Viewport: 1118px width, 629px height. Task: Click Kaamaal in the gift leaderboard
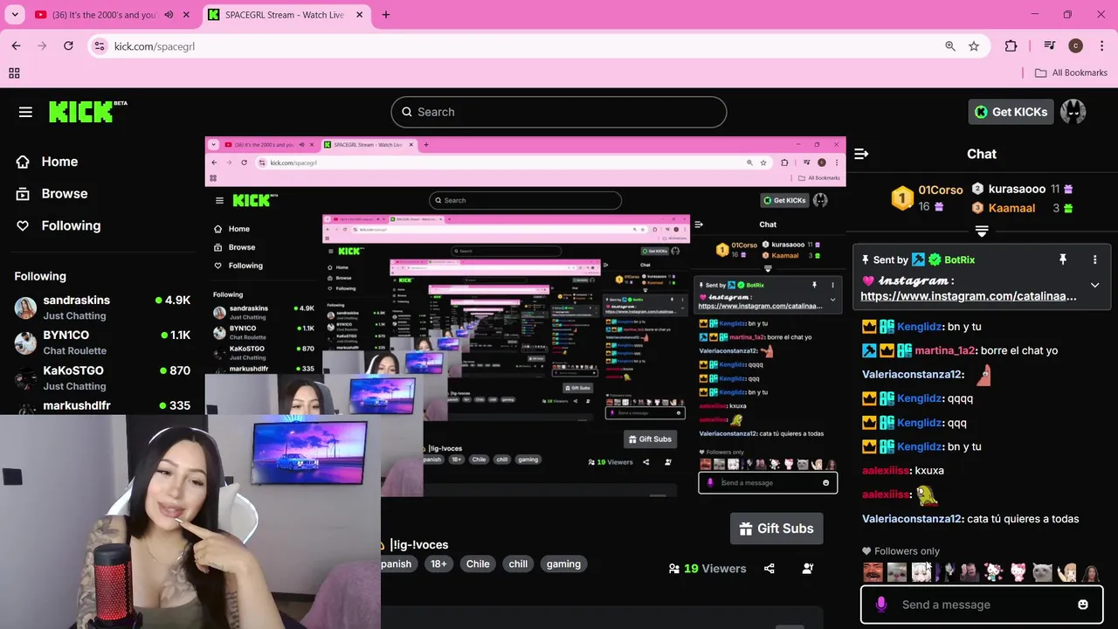click(x=1011, y=208)
